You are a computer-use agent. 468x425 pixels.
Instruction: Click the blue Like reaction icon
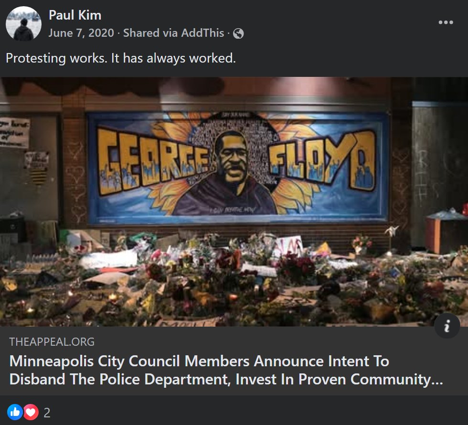(15, 412)
